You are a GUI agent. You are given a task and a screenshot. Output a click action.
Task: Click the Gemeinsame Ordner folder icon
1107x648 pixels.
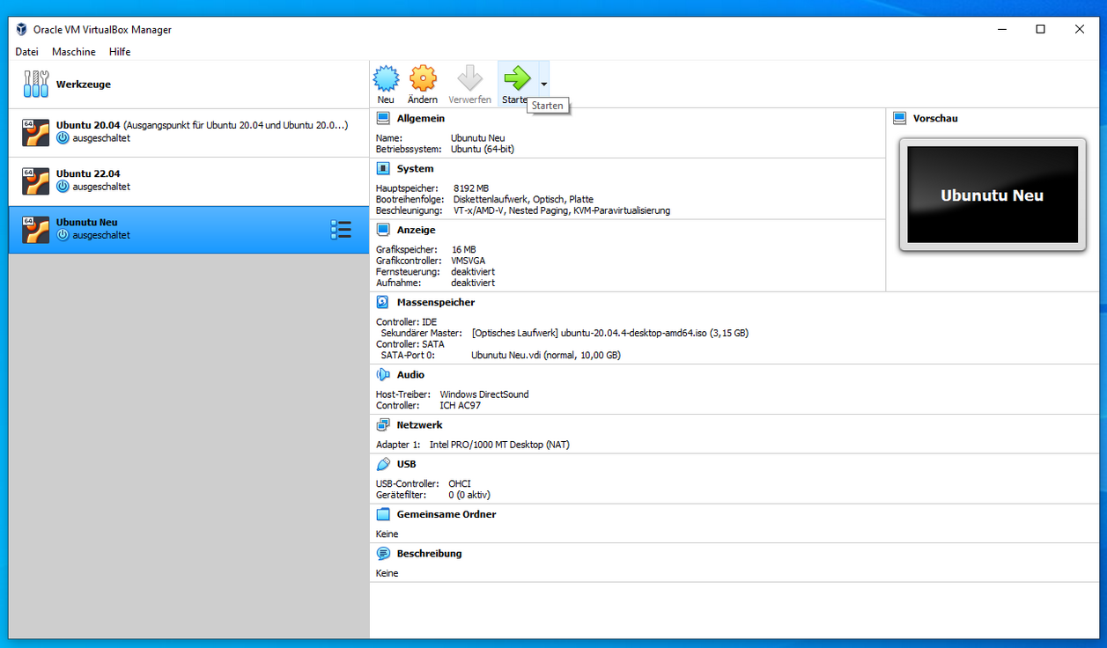point(383,514)
